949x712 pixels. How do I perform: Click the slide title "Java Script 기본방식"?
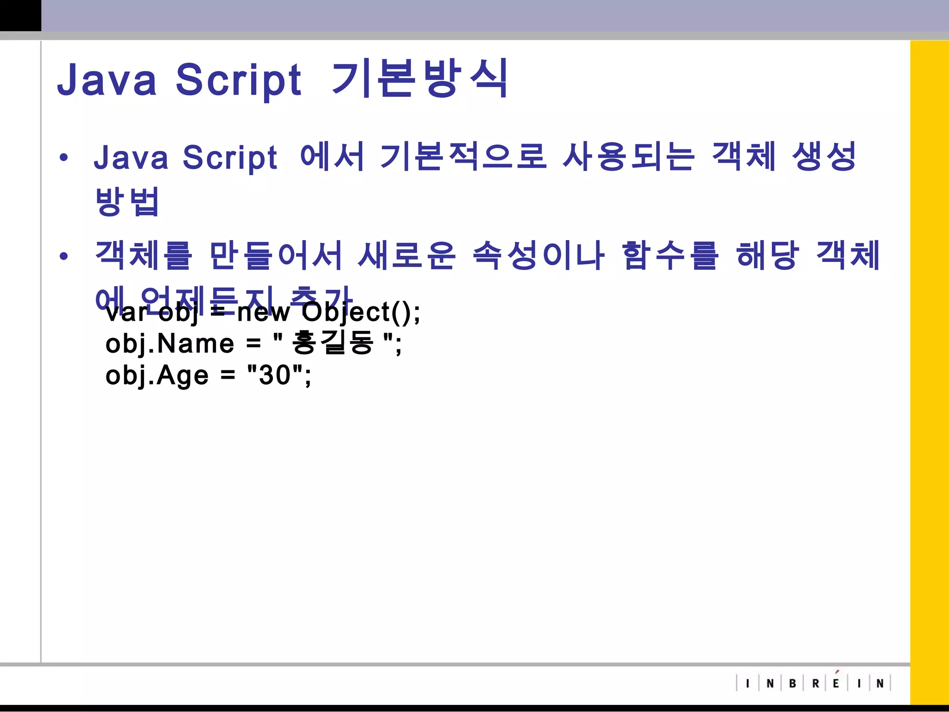click(283, 79)
